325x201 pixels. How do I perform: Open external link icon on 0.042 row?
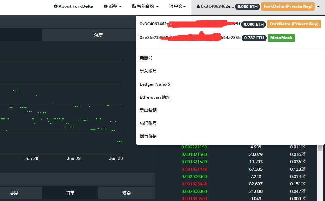pyautogui.click(x=303, y=191)
